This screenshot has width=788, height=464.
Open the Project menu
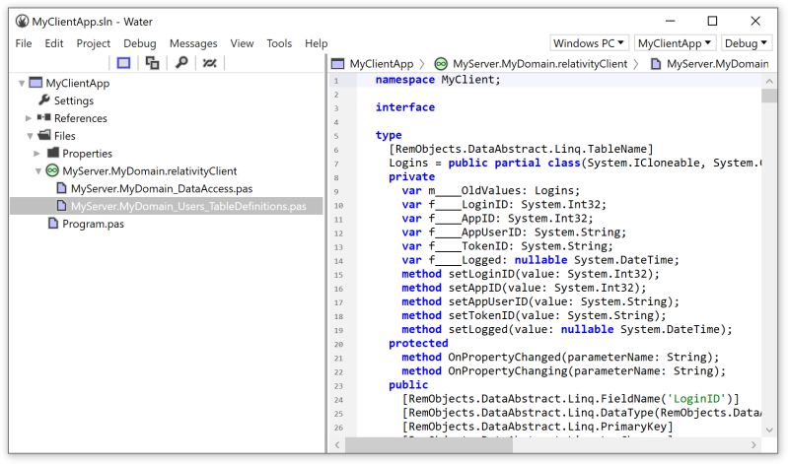(x=93, y=43)
